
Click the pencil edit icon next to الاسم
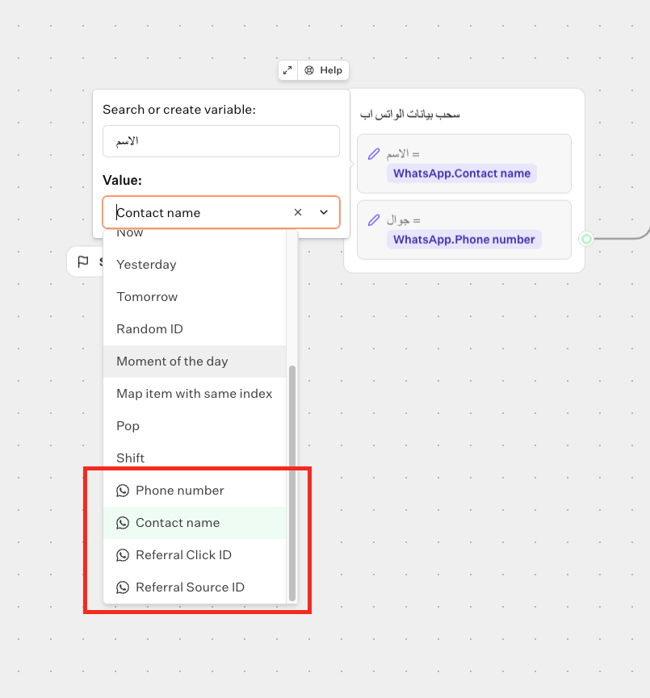tap(374, 153)
